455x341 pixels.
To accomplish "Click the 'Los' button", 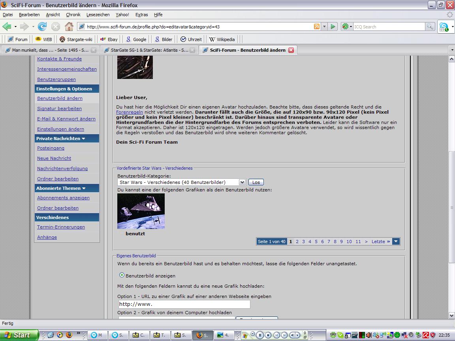I will [256, 182].
